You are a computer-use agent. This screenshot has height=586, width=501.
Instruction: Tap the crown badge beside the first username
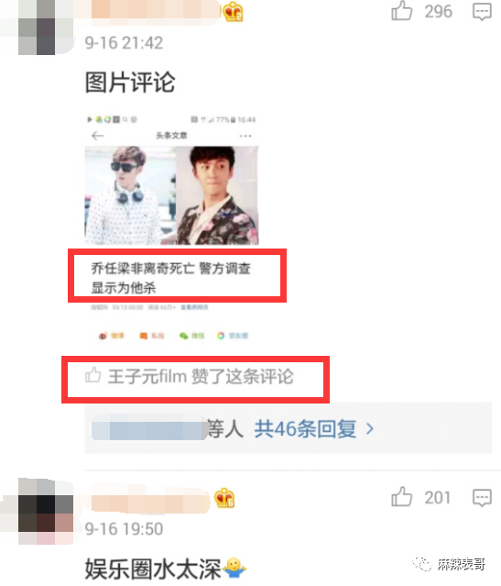pos(234,11)
